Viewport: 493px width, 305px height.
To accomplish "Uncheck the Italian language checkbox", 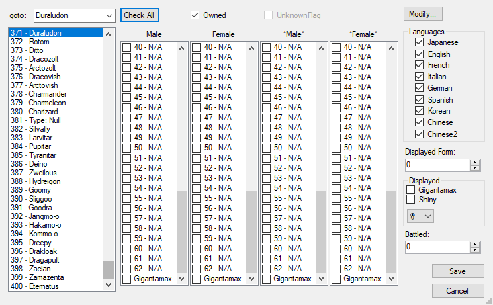I will pos(419,76).
